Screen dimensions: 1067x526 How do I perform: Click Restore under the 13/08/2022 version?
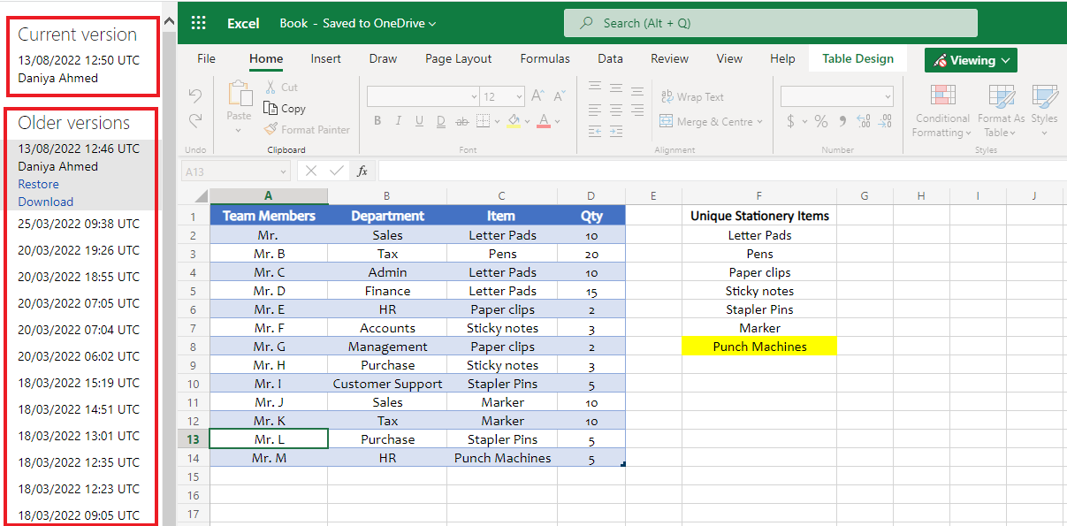(38, 184)
